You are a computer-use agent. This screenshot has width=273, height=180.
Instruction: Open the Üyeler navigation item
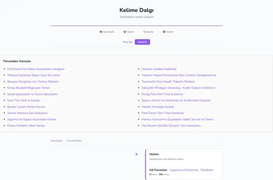(129, 32)
